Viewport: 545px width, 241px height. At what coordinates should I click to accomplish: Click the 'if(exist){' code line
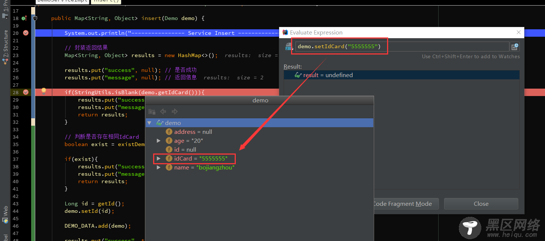tap(81, 159)
